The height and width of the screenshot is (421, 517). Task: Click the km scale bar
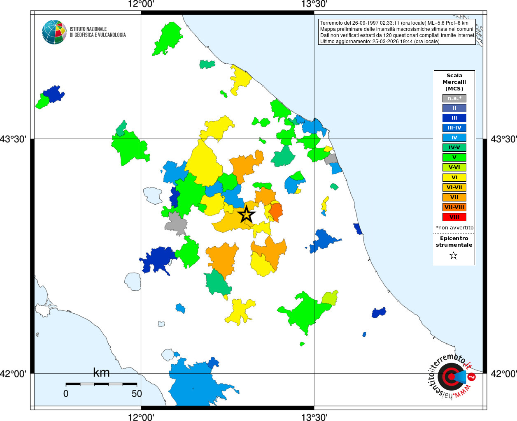[101, 384]
